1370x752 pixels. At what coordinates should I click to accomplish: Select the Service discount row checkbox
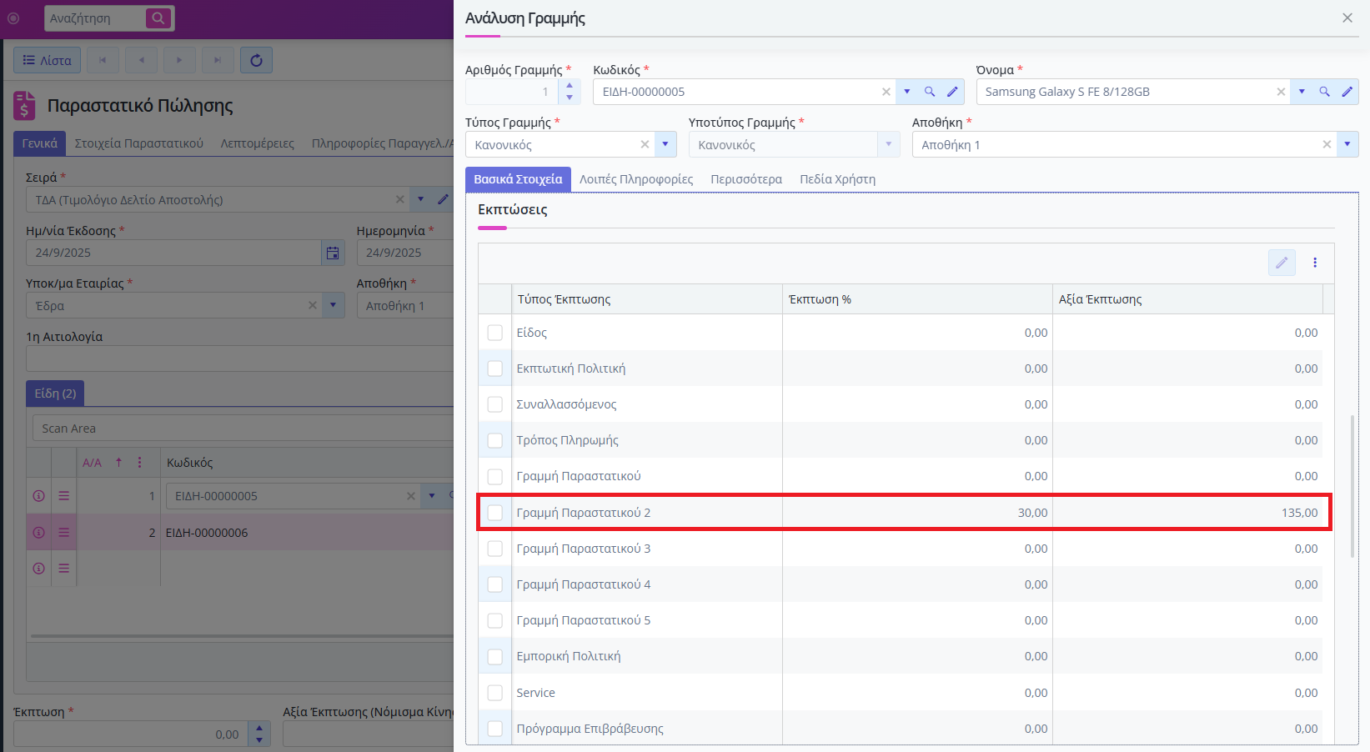click(495, 693)
